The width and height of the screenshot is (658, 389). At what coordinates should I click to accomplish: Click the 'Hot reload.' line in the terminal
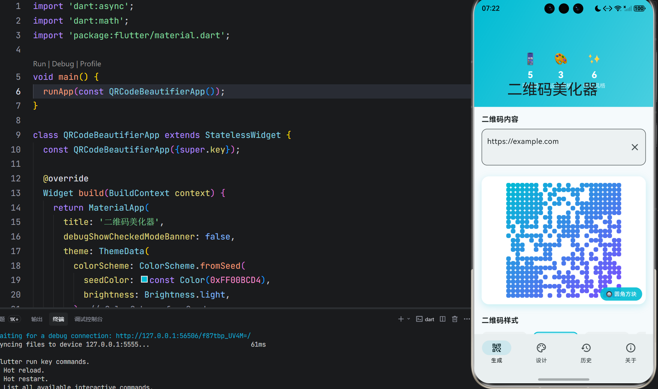24,370
